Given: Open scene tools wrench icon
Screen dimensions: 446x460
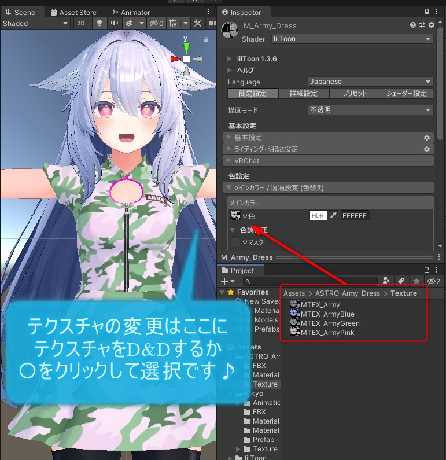Looking at the screenshot, I should [x=198, y=23].
